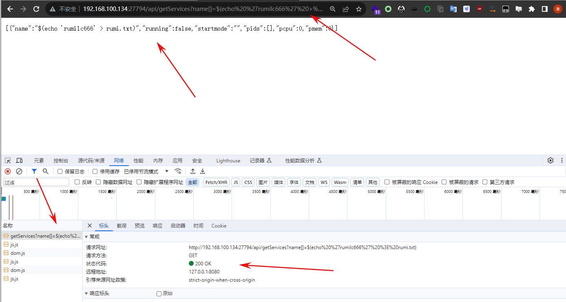This screenshot has height=302, width=566.
Task: Enable the 停用缓存 checkbox
Action: point(95,172)
